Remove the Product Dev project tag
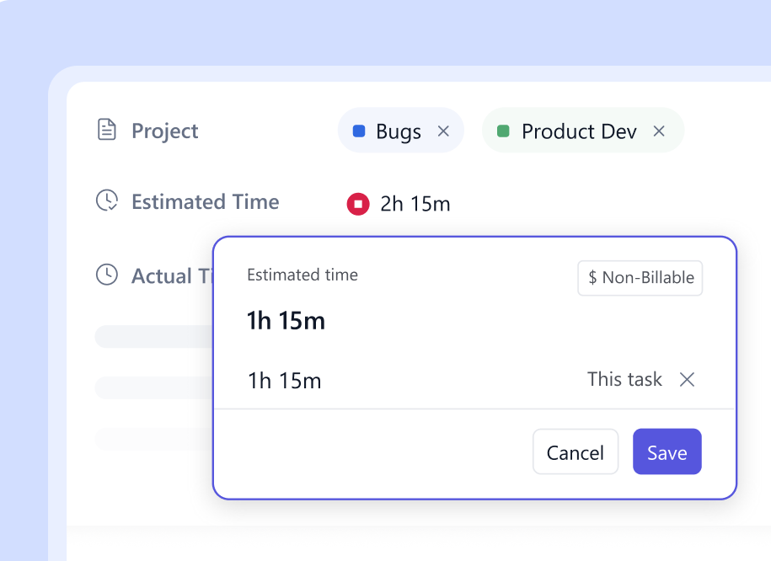Image resolution: width=771 pixels, height=561 pixels. (659, 131)
